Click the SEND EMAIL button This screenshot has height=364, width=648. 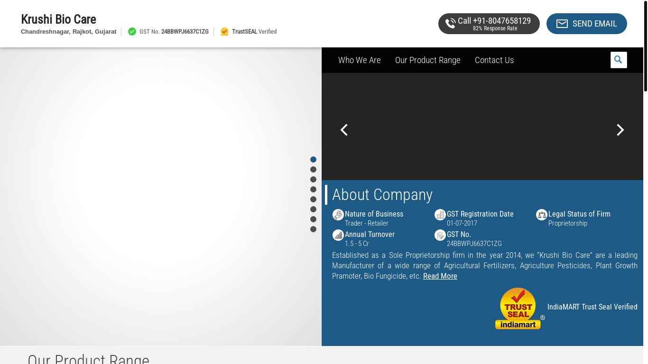click(587, 24)
